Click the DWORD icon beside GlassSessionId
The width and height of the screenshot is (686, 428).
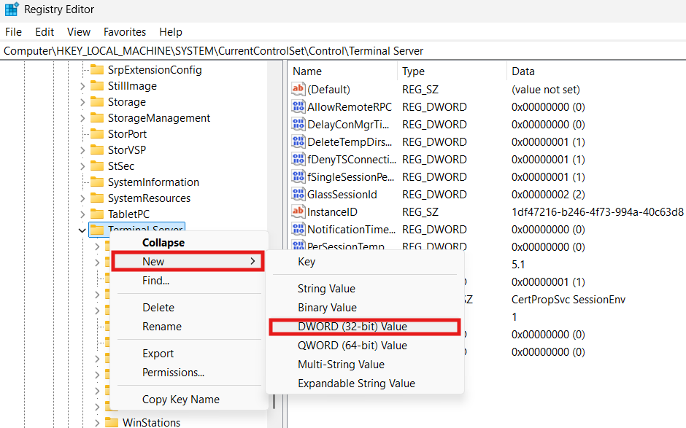pos(298,194)
